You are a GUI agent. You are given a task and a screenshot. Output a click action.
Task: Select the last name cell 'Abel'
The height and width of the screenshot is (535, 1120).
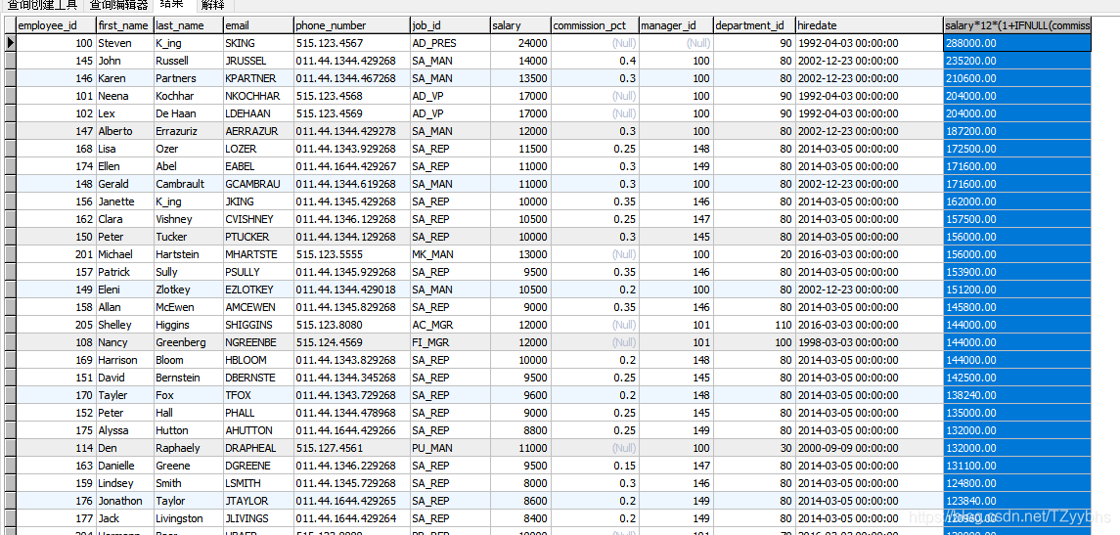[188, 166]
